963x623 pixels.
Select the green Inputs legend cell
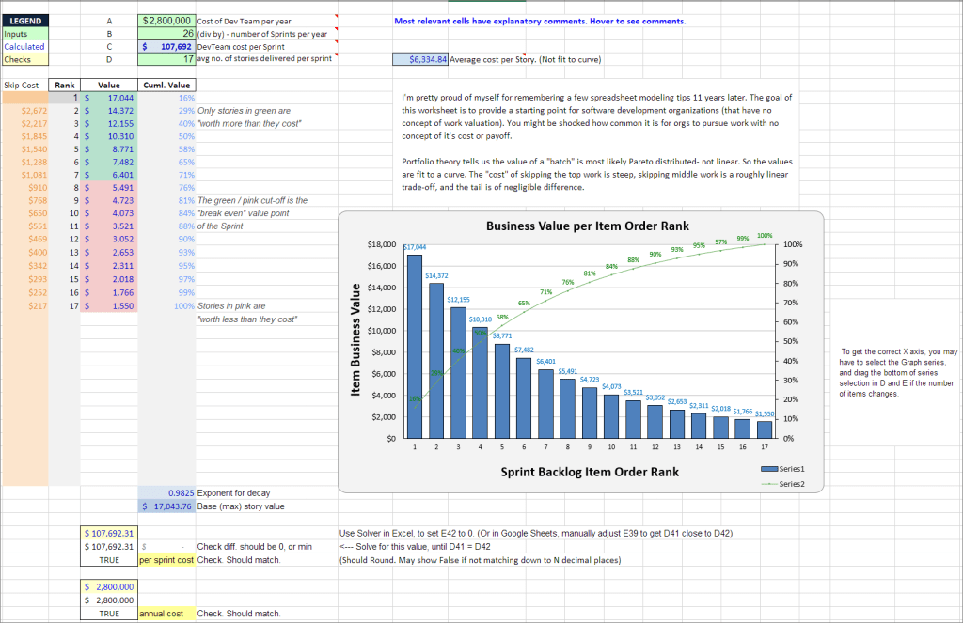(x=24, y=33)
